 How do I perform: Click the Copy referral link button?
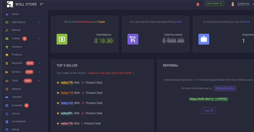coord(209,110)
